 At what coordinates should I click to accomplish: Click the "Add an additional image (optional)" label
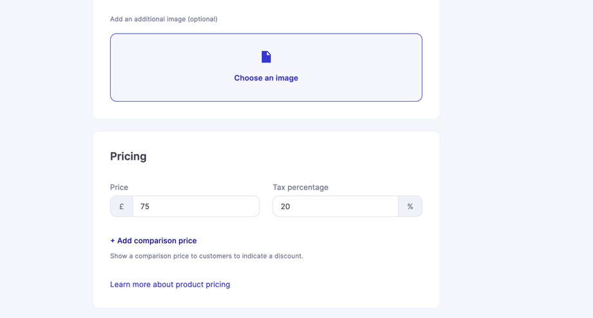tap(164, 19)
